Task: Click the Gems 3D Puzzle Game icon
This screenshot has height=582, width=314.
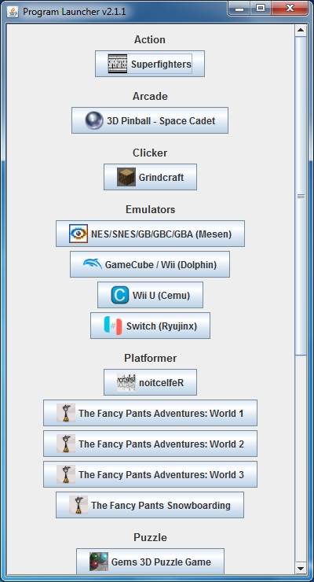Action: [99, 562]
